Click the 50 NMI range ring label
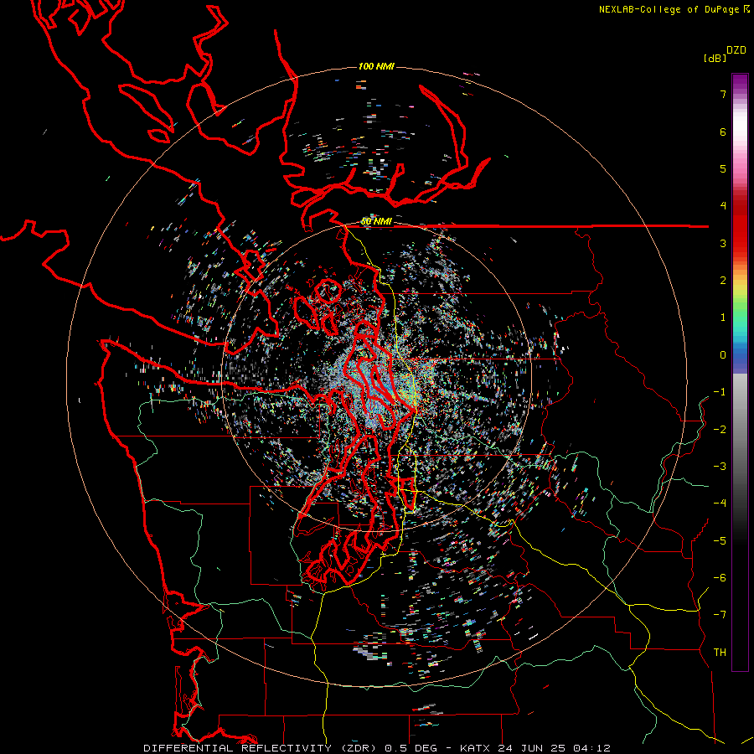Screen dimensions: 754x754 376,221
